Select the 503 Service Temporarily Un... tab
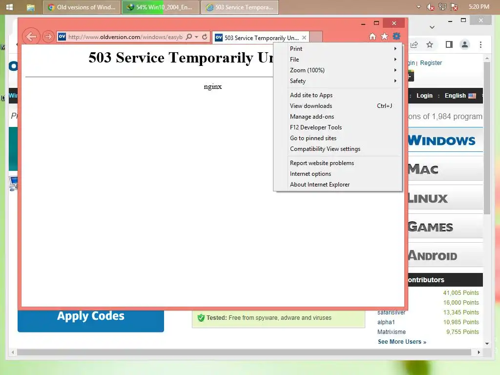This screenshot has width=500, height=375. coord(262,38)
